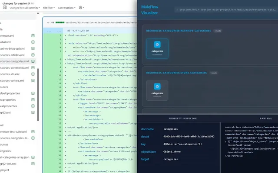Click the added icon beside local.properties

coord(33,106)
